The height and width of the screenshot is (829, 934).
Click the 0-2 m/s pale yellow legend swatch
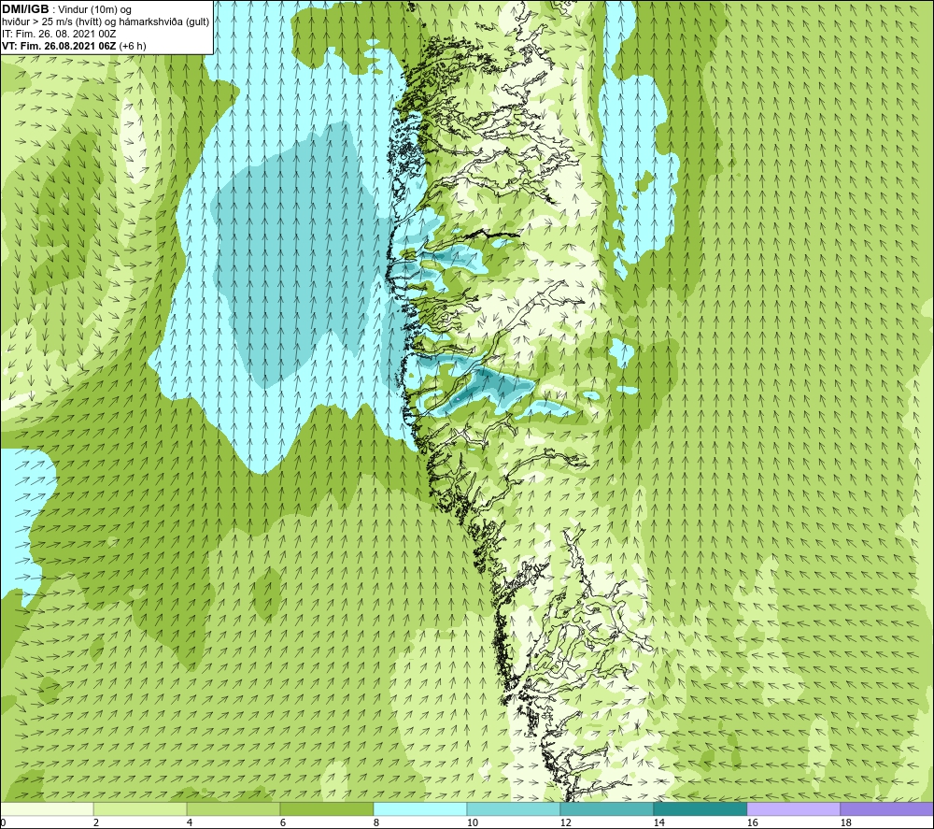tap(47, 808)
